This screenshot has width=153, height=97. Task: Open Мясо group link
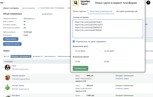pos(14,66)
